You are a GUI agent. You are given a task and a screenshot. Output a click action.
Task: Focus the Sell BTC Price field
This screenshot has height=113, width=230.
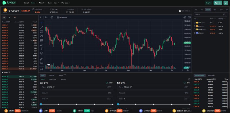click(154, 87)
